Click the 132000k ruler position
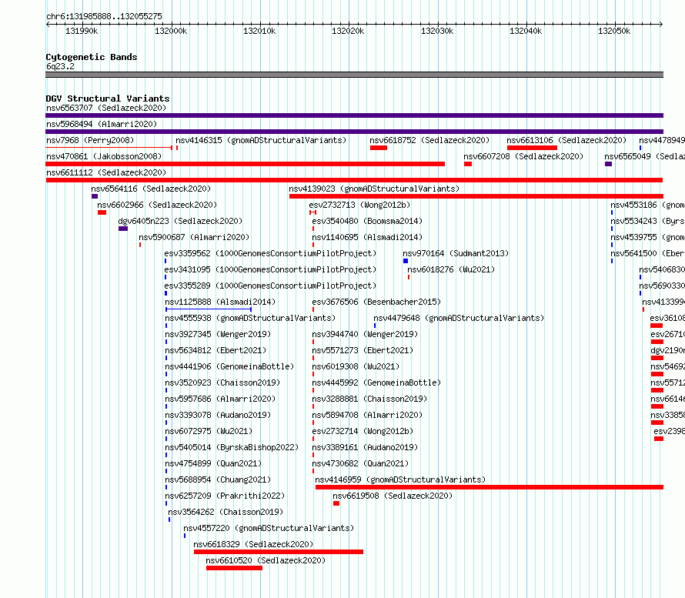685x598 pixels. click(x=171, y=31)
